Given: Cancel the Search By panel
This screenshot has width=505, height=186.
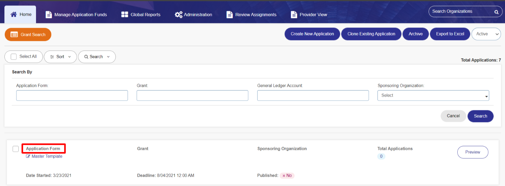Looking at the screenshot, I should (x=453, y=116).
